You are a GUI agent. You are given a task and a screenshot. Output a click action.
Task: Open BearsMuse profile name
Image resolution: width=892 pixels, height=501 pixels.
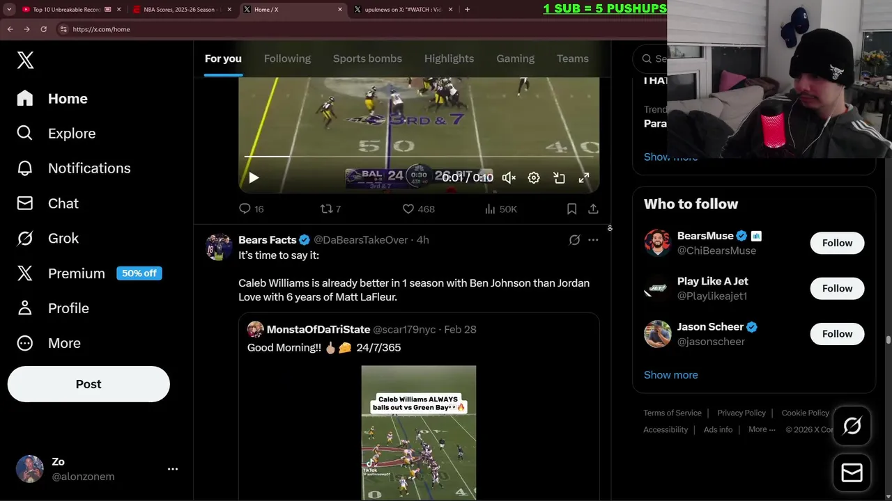pos(705,236)
